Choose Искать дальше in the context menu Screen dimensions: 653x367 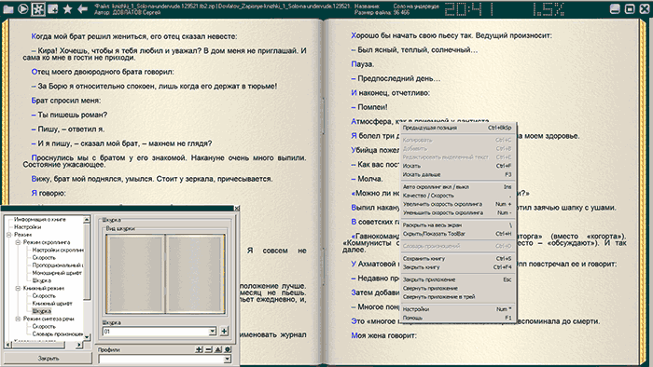pos(457,174)
